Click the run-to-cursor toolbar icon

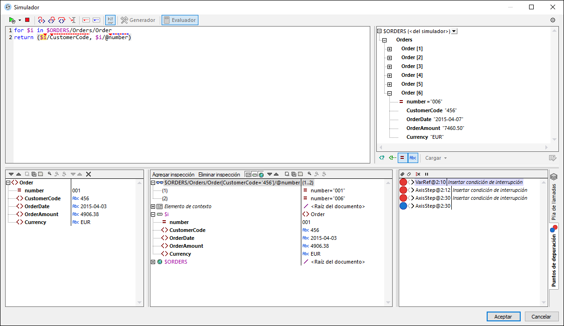point(72,20)
